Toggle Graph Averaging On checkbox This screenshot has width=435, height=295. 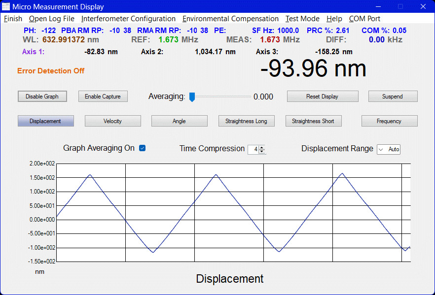(143, 148)
